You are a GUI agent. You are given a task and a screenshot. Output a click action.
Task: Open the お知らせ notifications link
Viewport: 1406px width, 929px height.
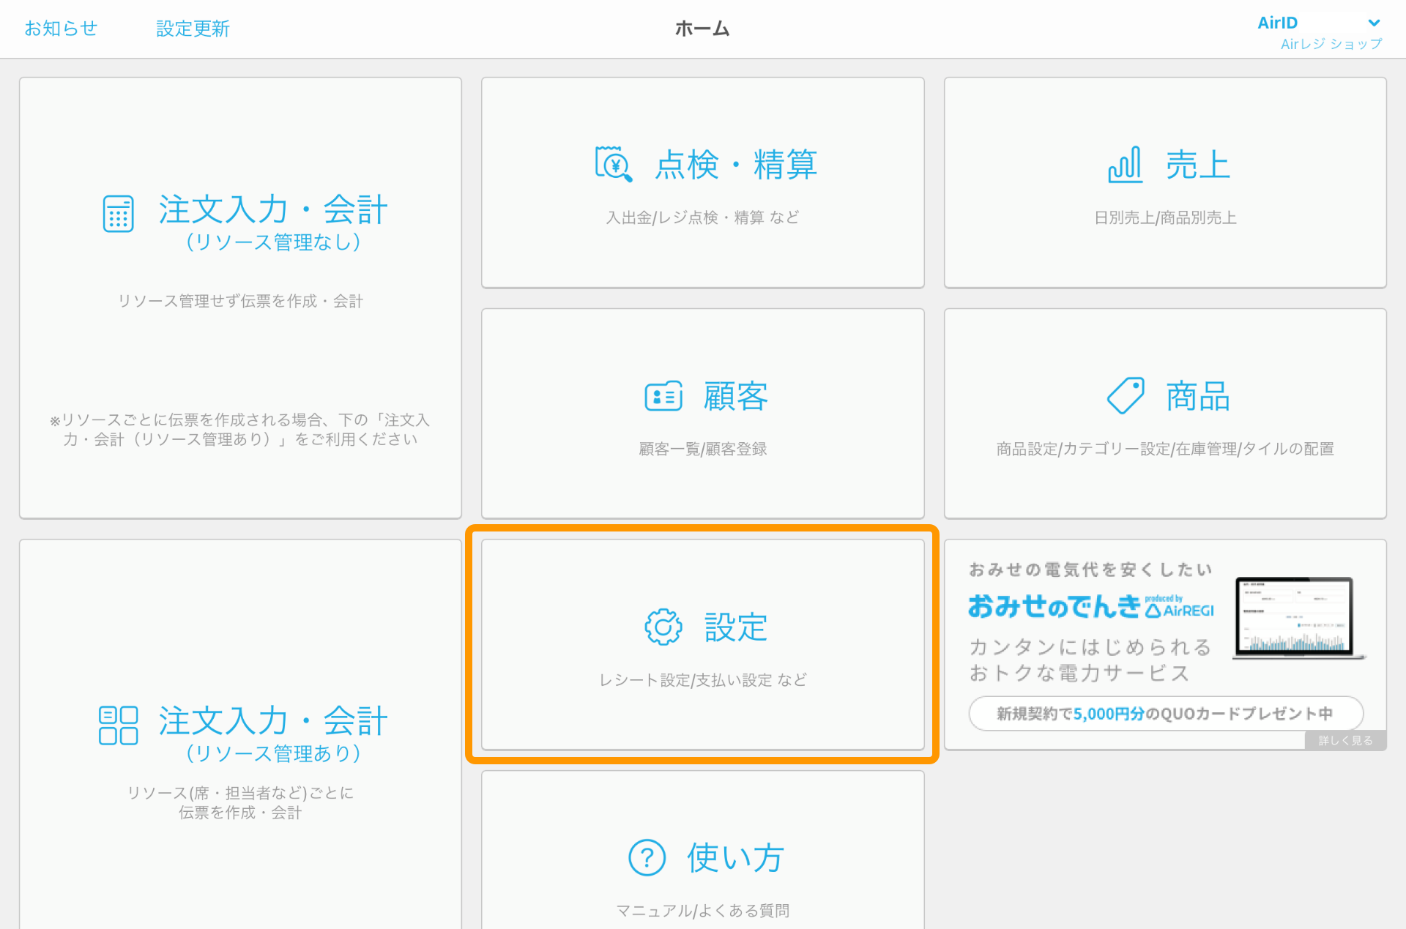click(61, 29)
